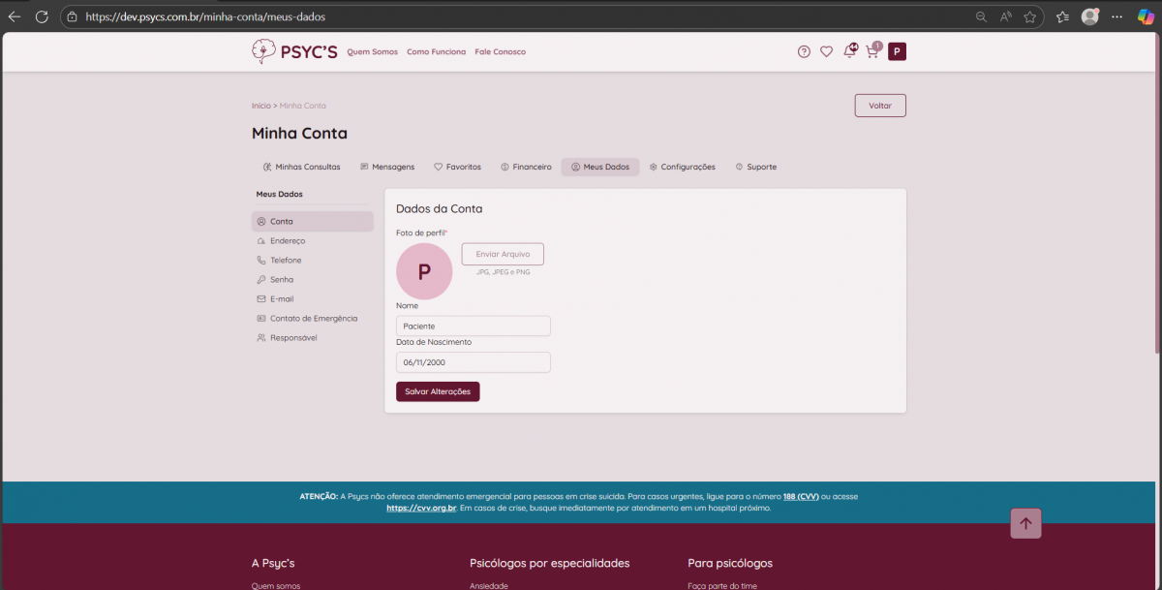Click the Salvar Alterações button
The width and height of the screenshot is (1162, 590).
(x=438, y=391)
